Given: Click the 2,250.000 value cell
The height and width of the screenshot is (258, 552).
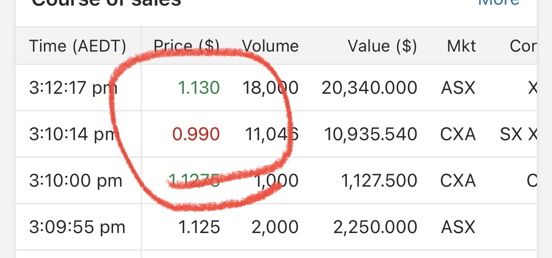Looking at the screenshot, I should click(375, 227).
